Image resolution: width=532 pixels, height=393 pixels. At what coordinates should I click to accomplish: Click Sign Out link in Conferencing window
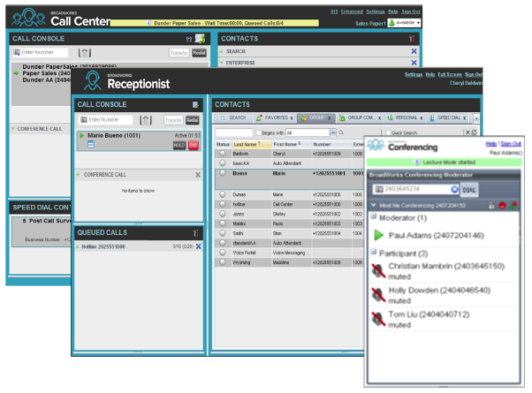click(x=509, y=143)
